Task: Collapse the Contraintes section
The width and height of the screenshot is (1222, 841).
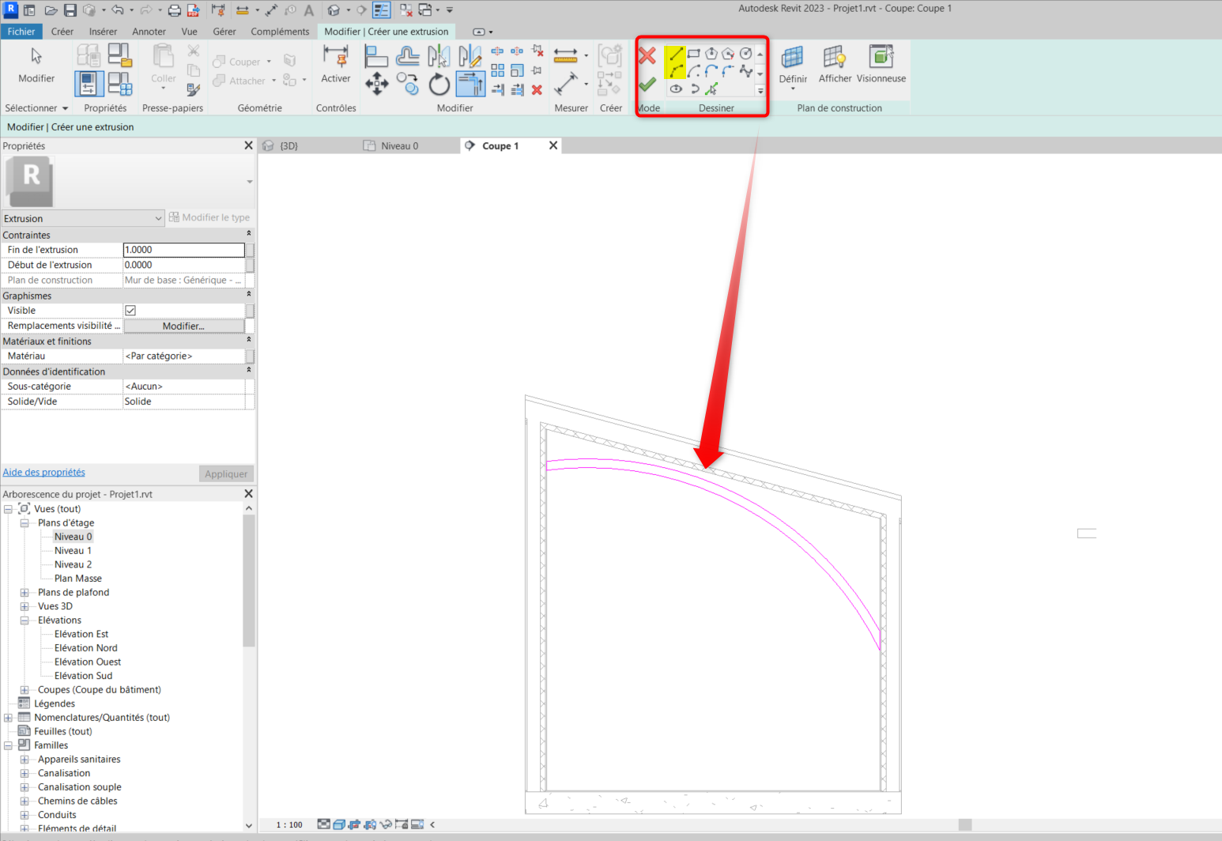Action: point(248,235)
